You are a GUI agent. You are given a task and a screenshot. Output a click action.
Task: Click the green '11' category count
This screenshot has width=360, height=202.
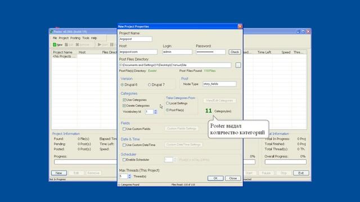coord(209,111)
